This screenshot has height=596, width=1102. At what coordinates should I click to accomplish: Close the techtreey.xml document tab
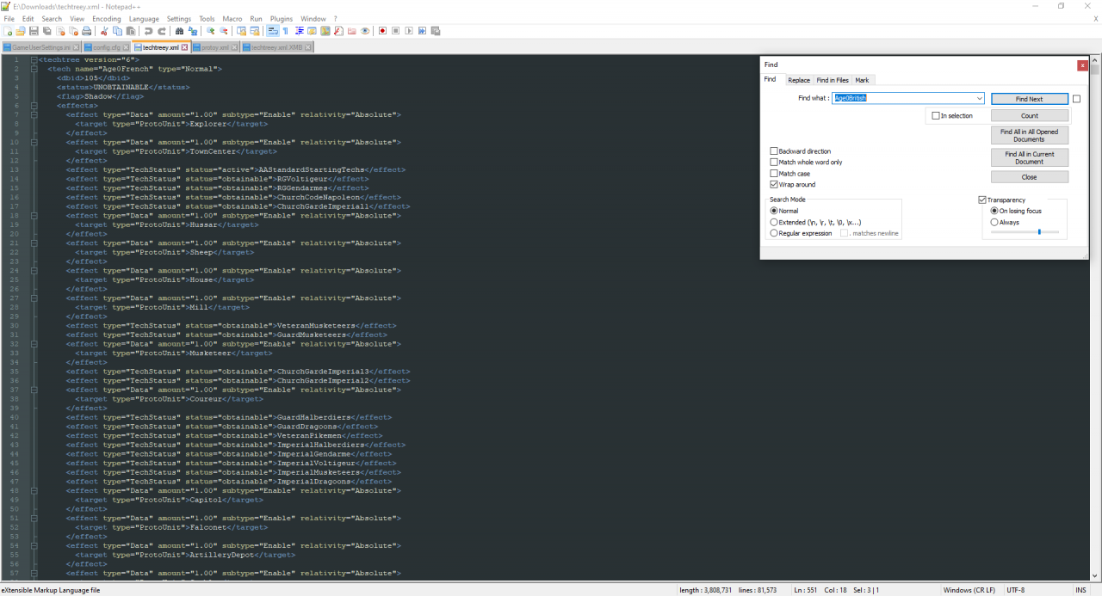(x=184, y=47)
